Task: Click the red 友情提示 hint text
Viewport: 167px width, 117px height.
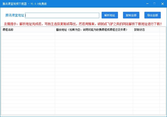Action: pos(83,24)
